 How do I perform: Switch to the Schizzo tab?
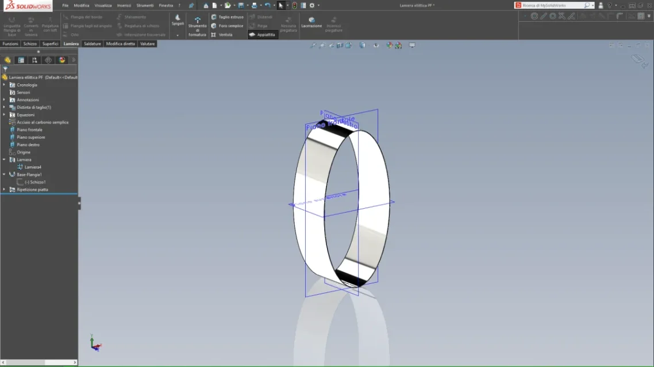point(30,44)
